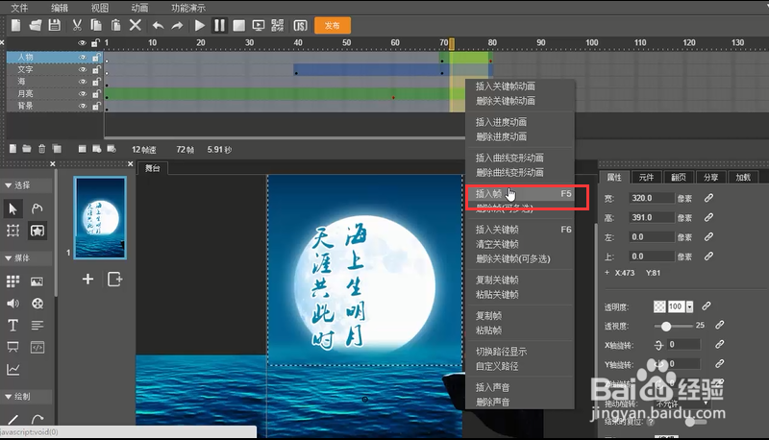
Task: Open the QR code preview
Action: pos(278,26)
